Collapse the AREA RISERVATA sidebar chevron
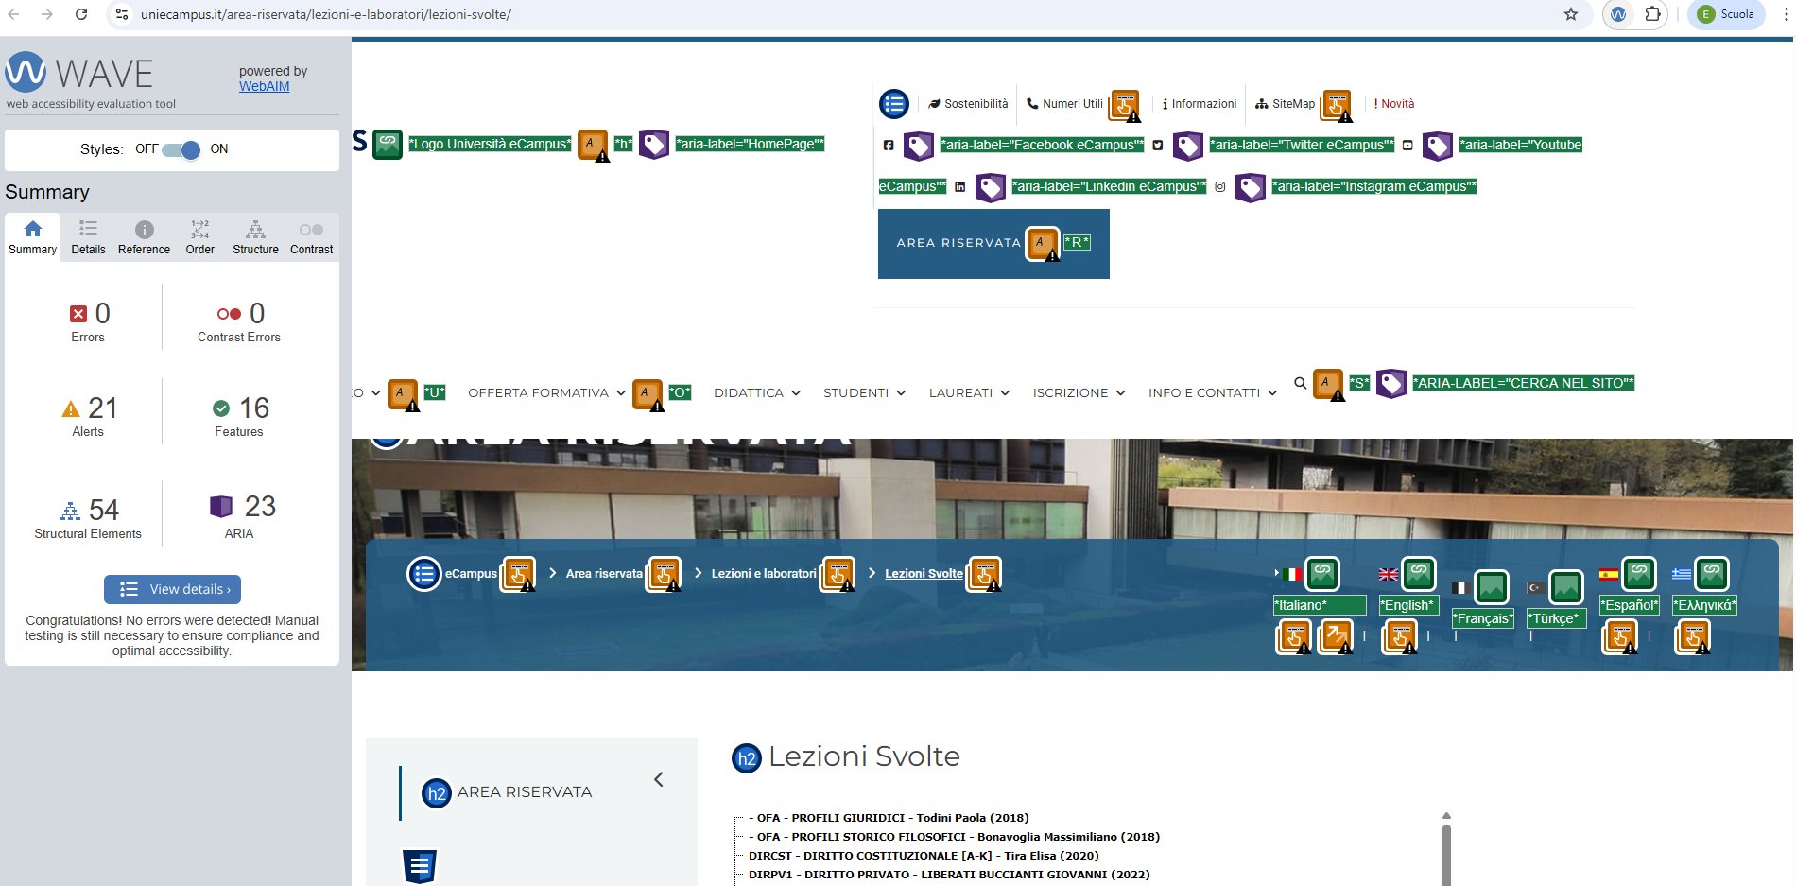The image size is (1796, 886). (x=659, y=779)
